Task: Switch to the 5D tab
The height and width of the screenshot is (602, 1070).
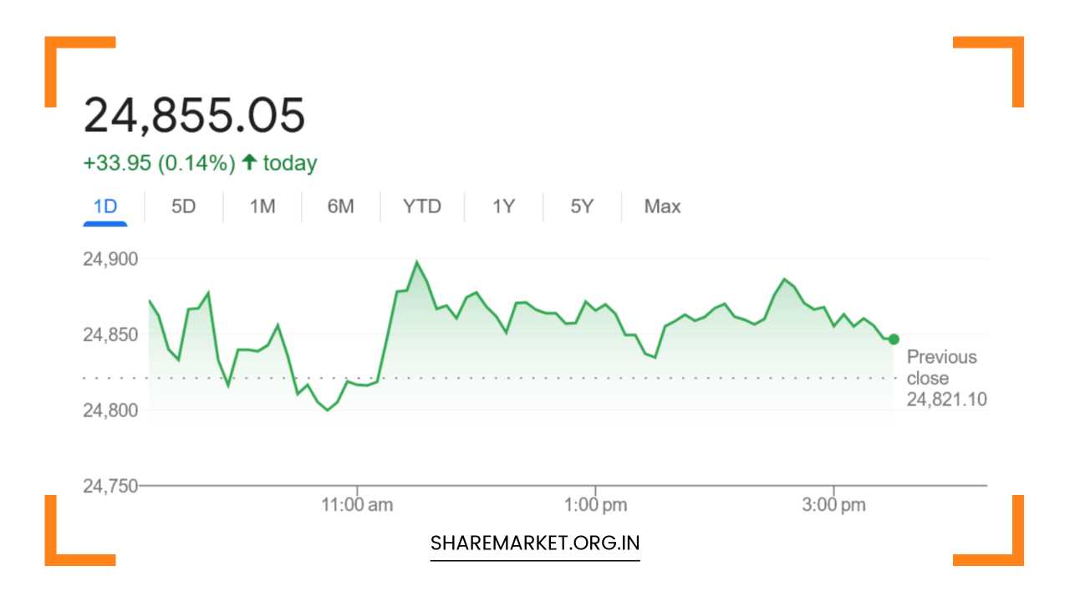Action: click(x=183, y=207)
